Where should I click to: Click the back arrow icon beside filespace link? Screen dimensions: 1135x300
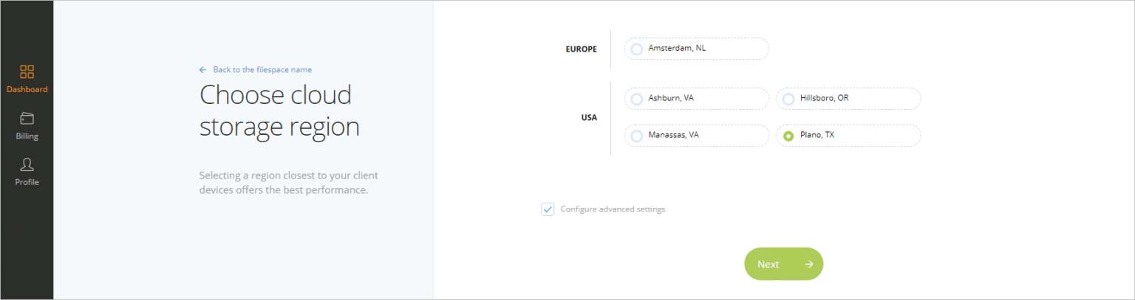202,70
